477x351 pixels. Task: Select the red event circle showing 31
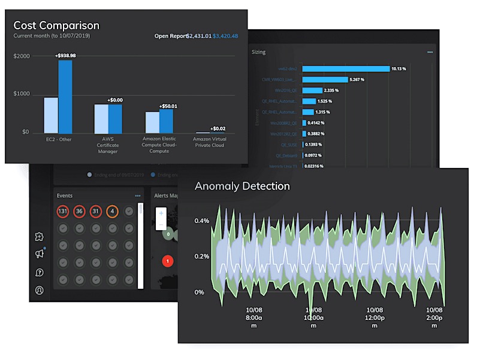(96, 212)
